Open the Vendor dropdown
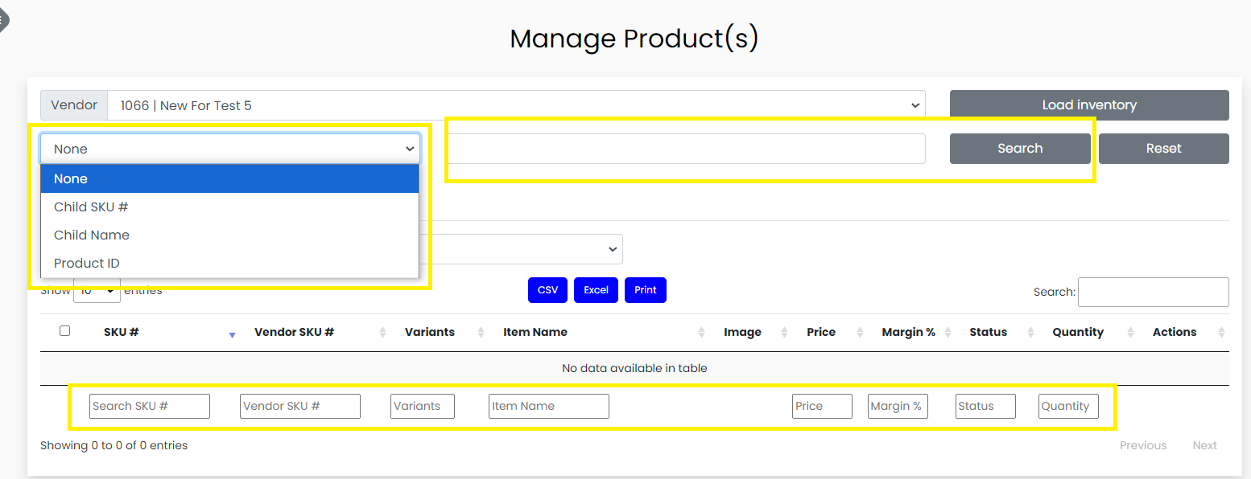This screenshot has height=479, width=1251. pyautogui.click(x=515, y=105)
